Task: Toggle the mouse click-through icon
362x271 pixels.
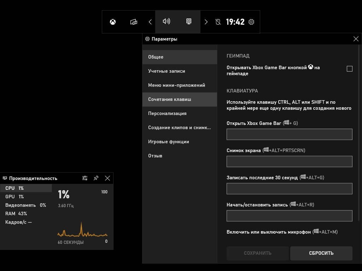Action: [x=218, y=22]
